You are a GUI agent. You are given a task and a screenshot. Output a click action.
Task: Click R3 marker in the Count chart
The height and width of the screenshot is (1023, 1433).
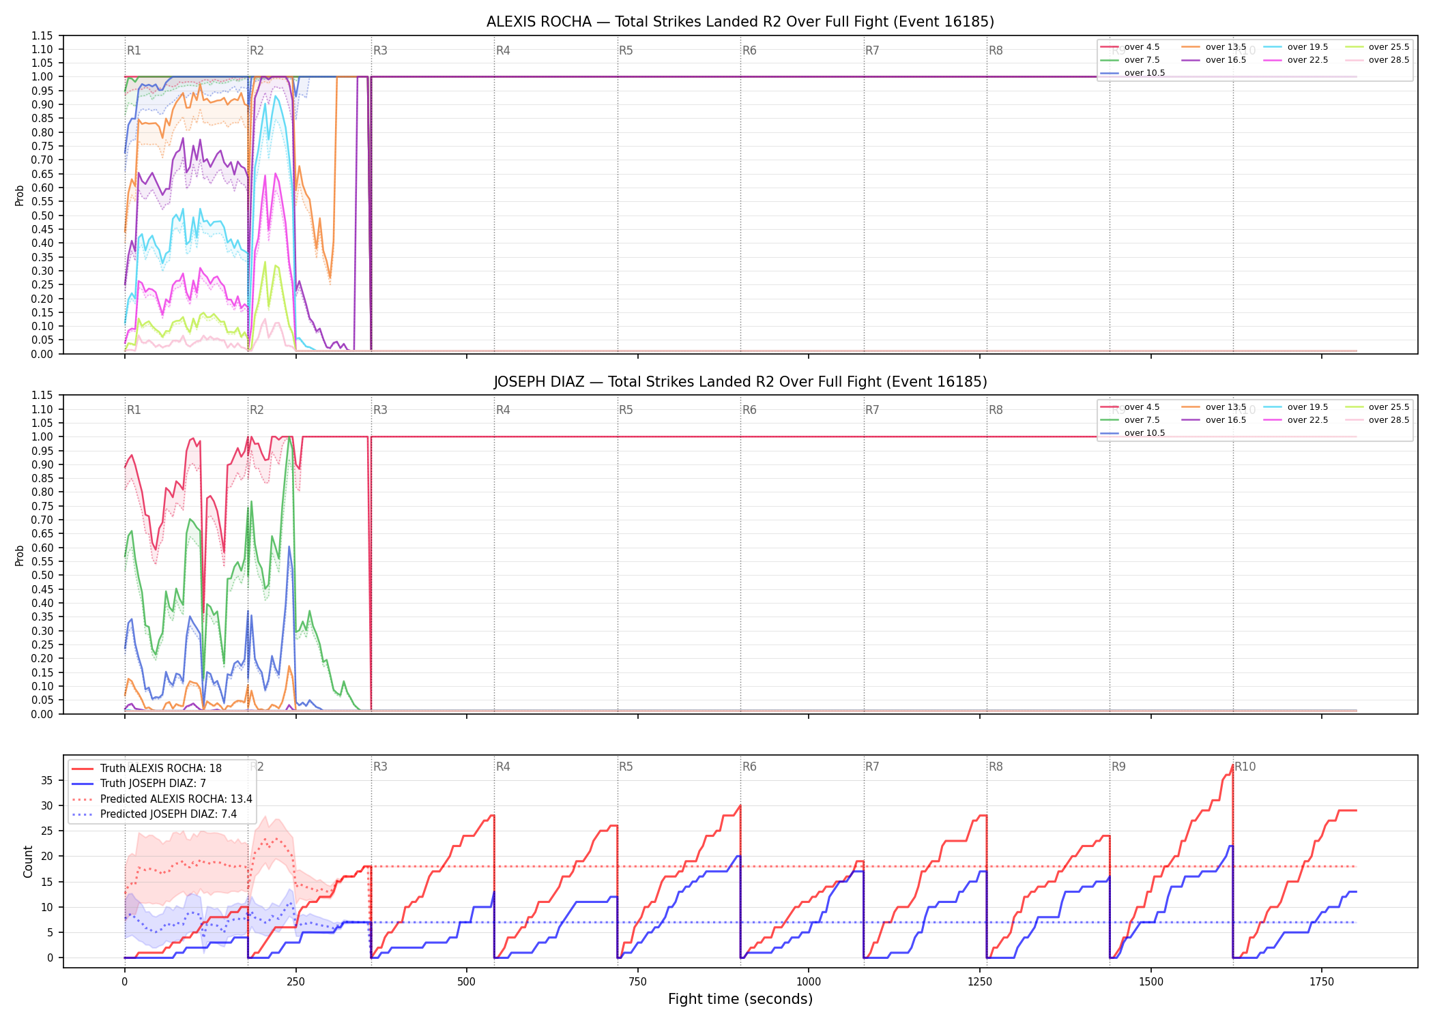[x=380, y=767]
